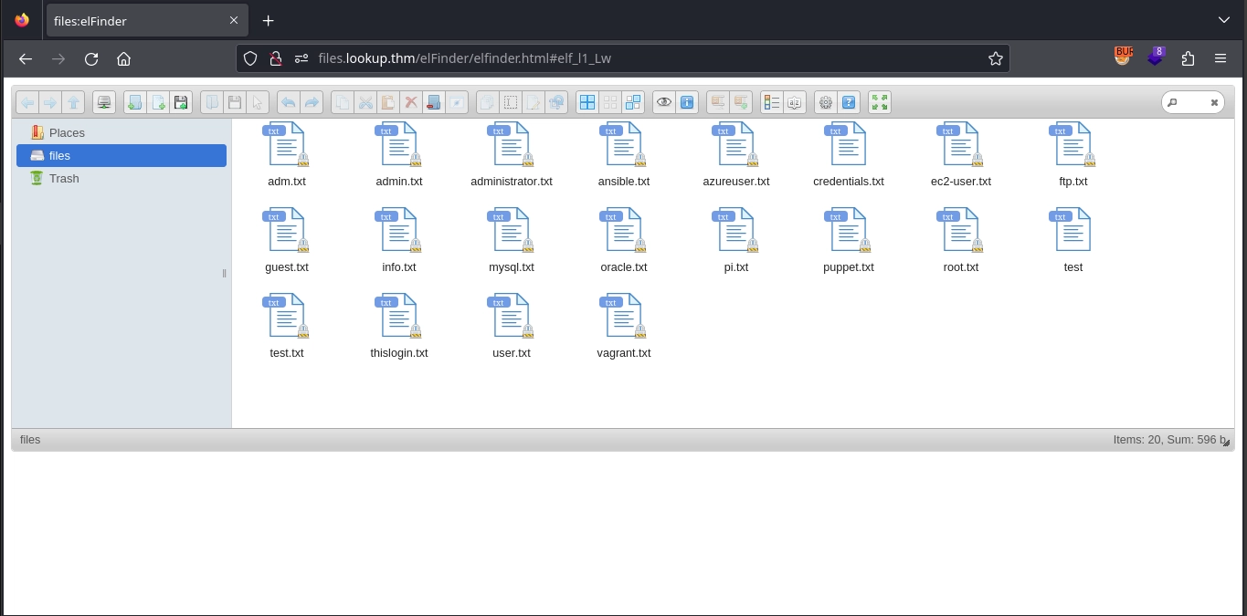1247x616 pixels.
Task: Click the Select all icon
Action: coord(587,103)
